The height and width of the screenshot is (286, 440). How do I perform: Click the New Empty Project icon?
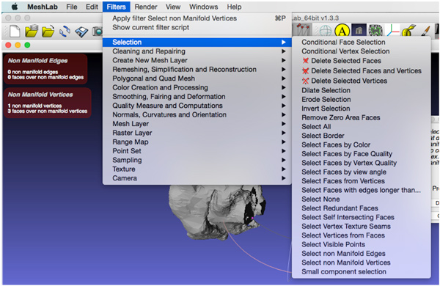click(15, 31)
